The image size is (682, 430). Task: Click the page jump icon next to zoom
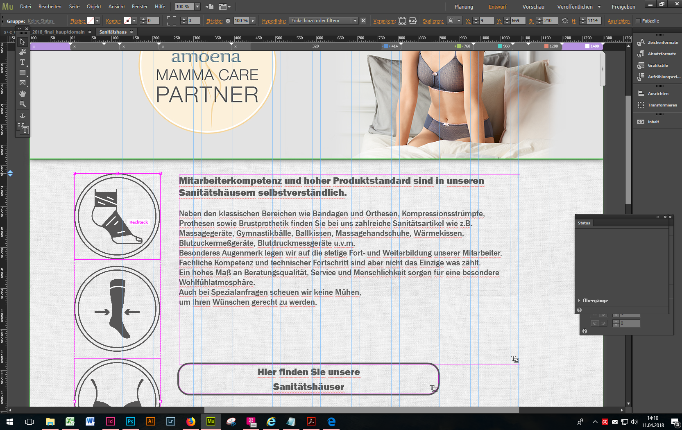tap(209, 7)
